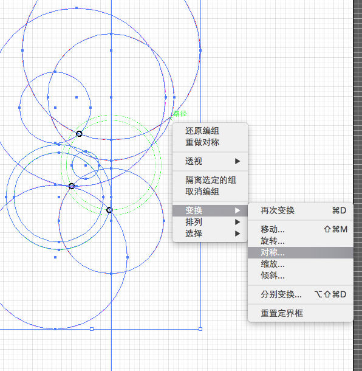The image size is (362, 371).
Task: Click the green 路径 smart guide label
Action: coord(180,114)
